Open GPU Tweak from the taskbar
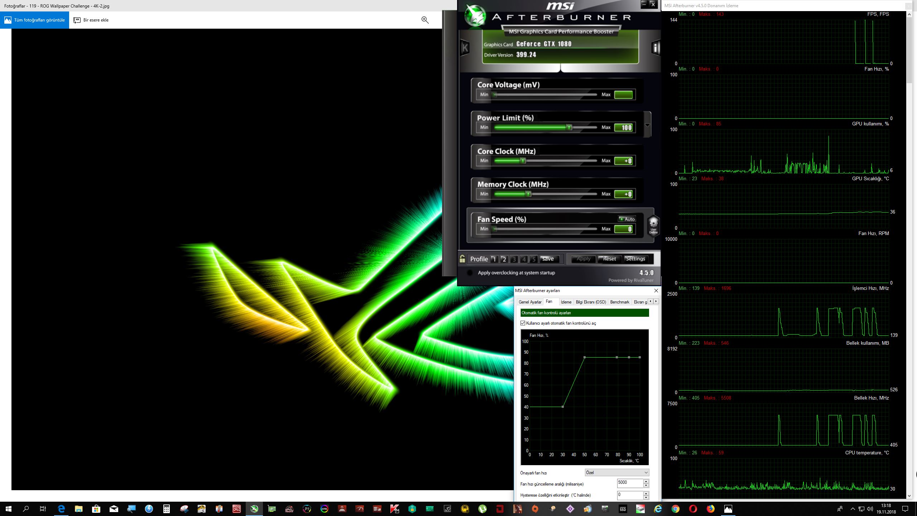917x516 pixels. point(289,509)
